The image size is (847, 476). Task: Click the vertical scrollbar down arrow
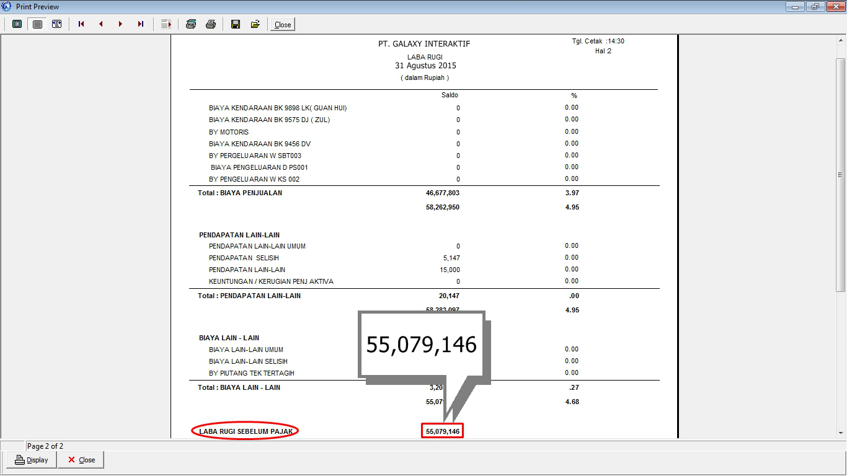pyautogui.click(x=841, y=433)
